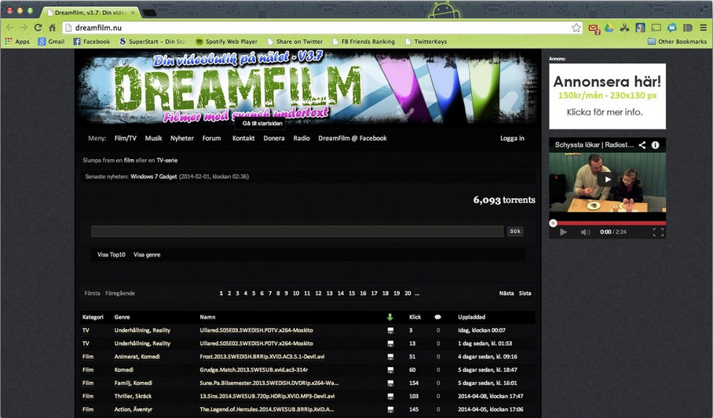
Task: Open the FB Friends Ranking bookmark
Action: click(364, 42)
